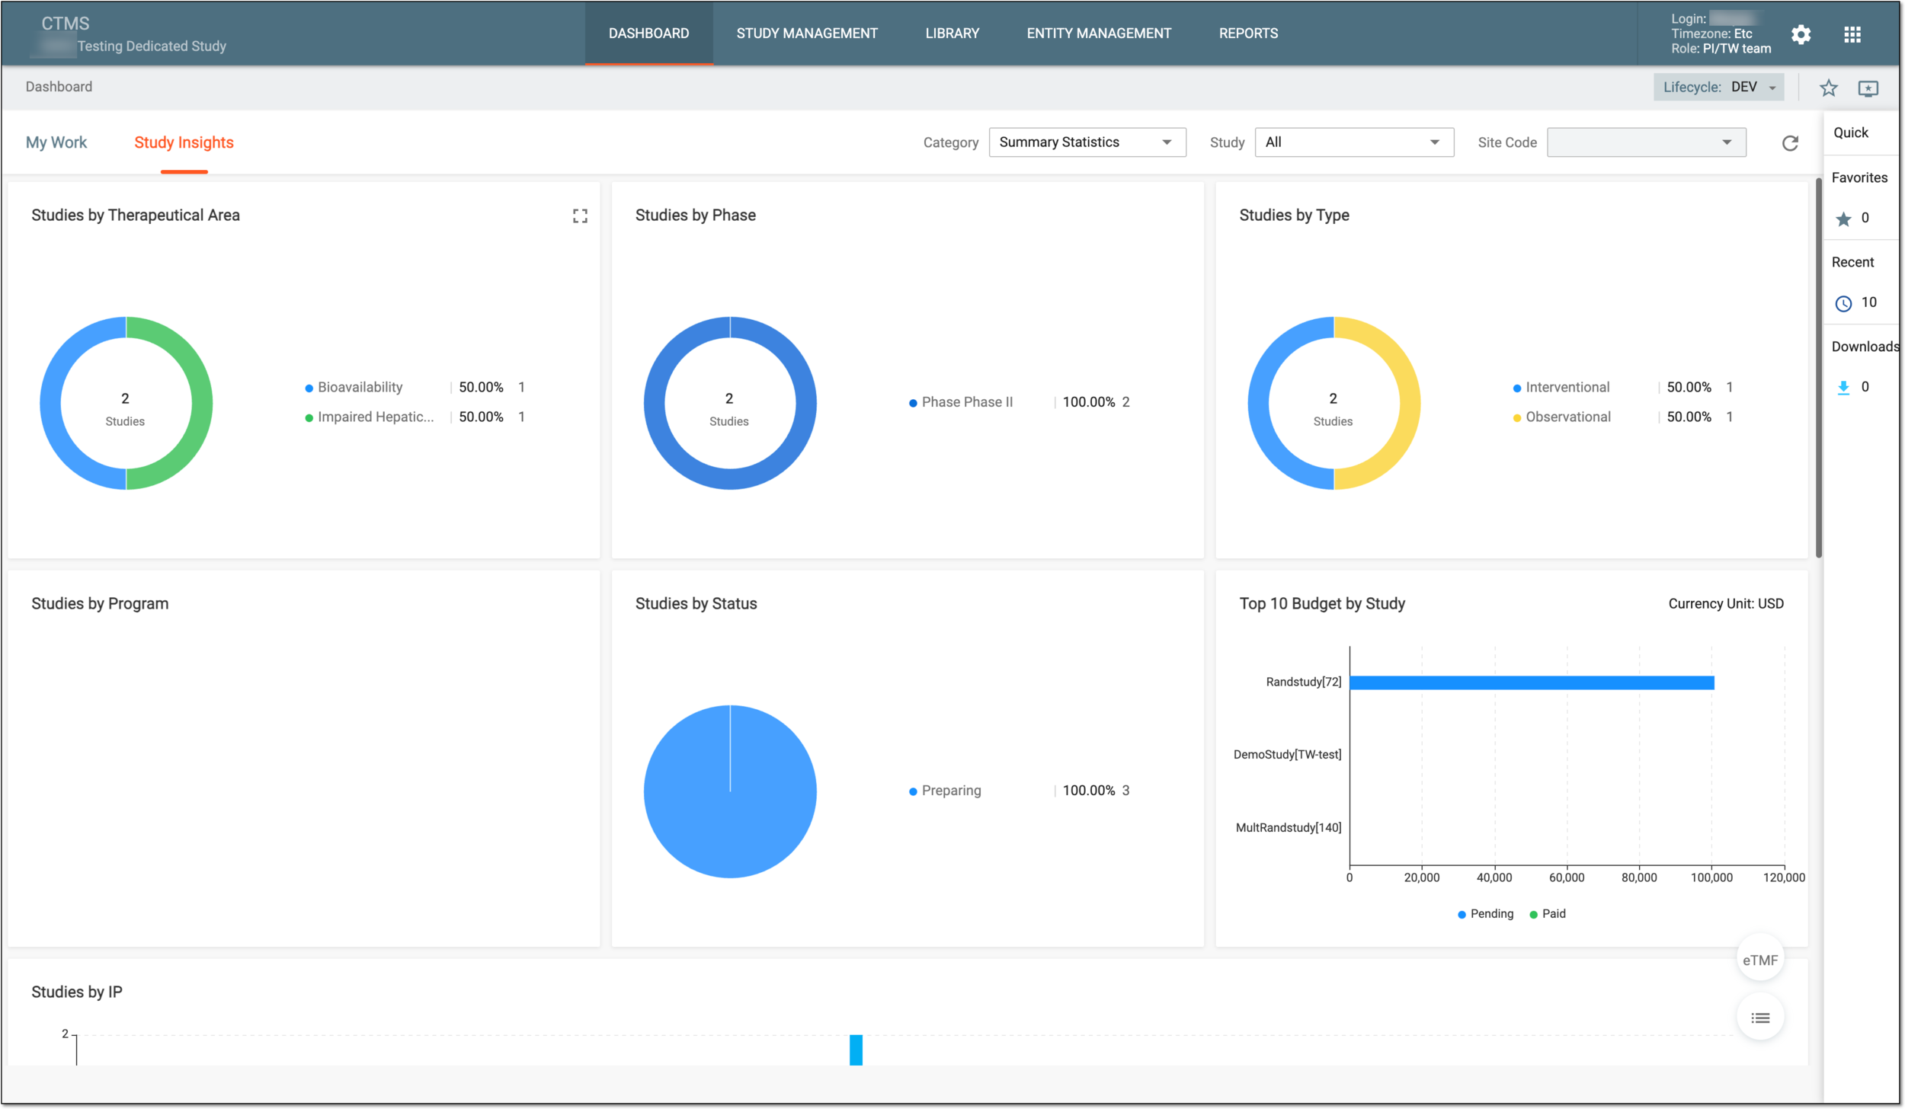Open the Site Code dropdown
Screen dimensions: 1905x1109
click(1646, 142)
